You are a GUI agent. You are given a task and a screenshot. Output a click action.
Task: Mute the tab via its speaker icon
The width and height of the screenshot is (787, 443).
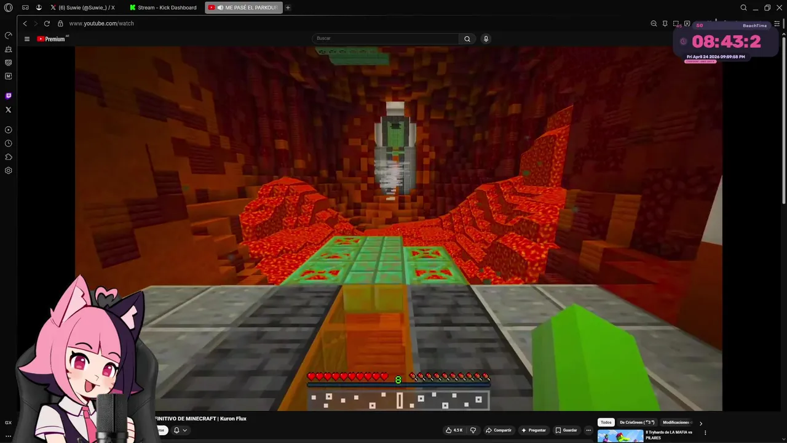tap(220, 7)
